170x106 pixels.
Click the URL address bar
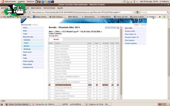(x=80, y=12)
